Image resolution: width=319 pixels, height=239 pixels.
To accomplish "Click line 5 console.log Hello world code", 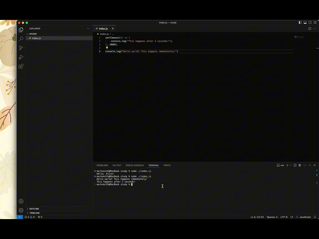I will [x=142, y=51].
